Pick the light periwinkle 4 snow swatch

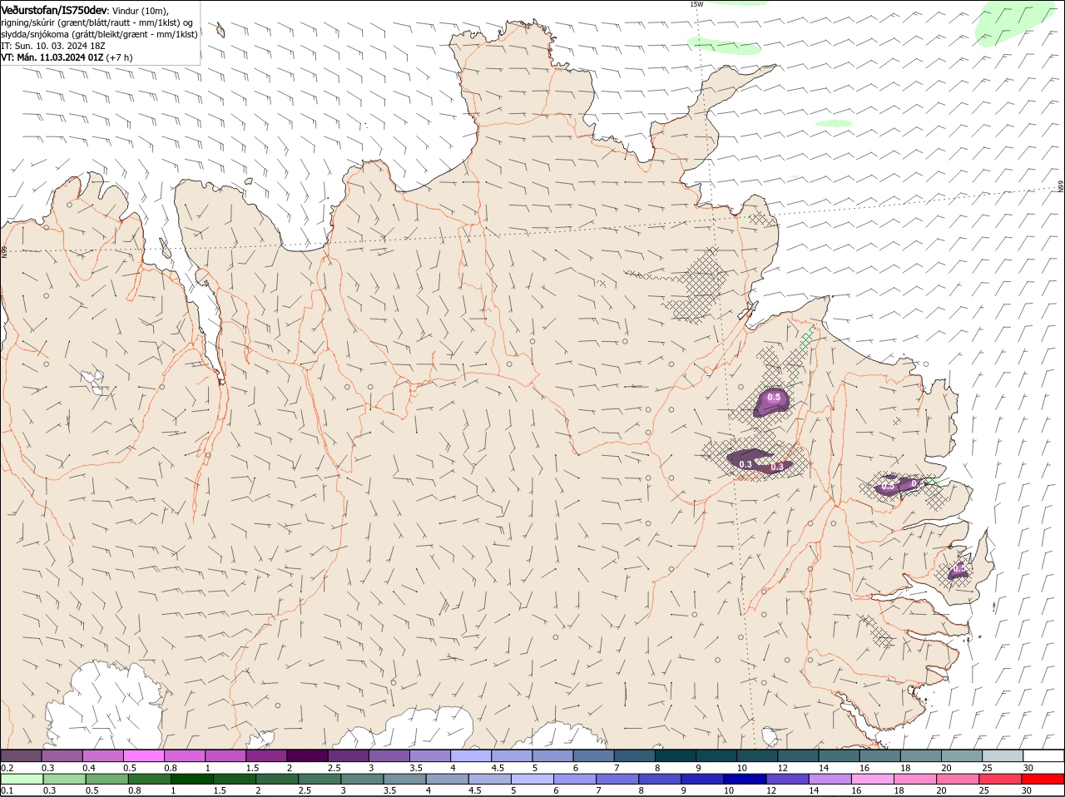(x=470, y=755)
